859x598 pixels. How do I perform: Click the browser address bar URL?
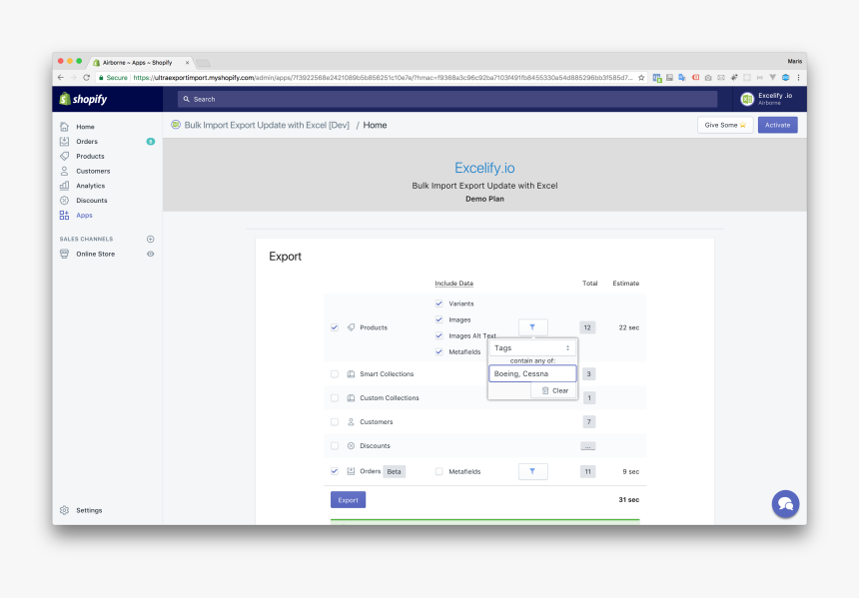(x=383, y=78)
